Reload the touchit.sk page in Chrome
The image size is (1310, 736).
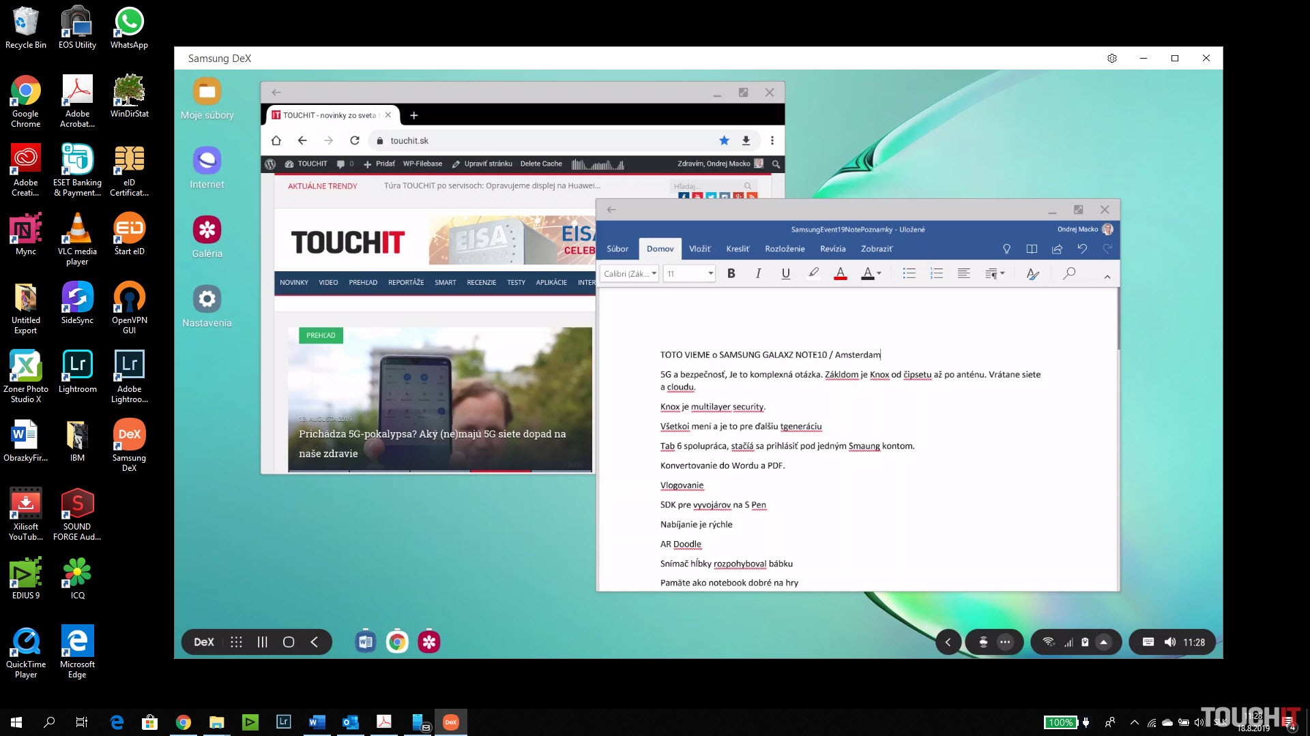355,140
